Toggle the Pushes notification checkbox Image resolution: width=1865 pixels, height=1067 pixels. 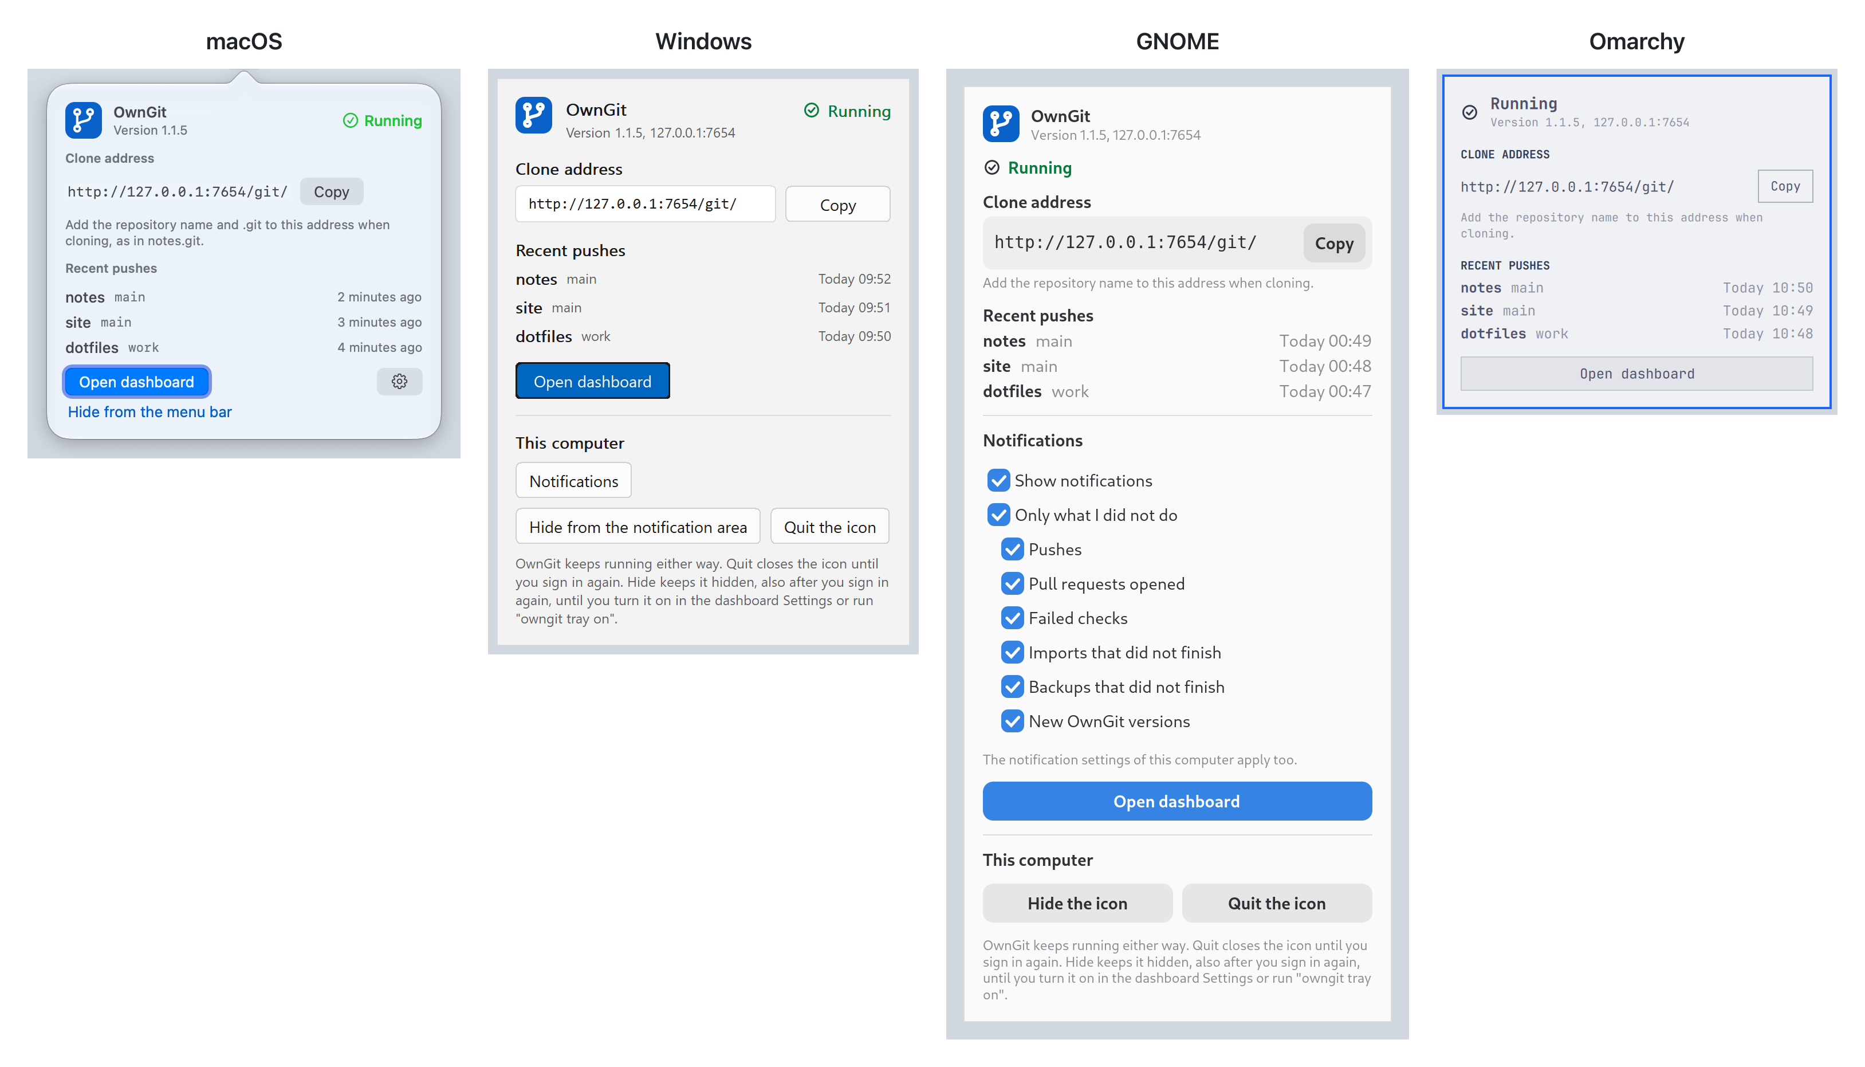1012,550
